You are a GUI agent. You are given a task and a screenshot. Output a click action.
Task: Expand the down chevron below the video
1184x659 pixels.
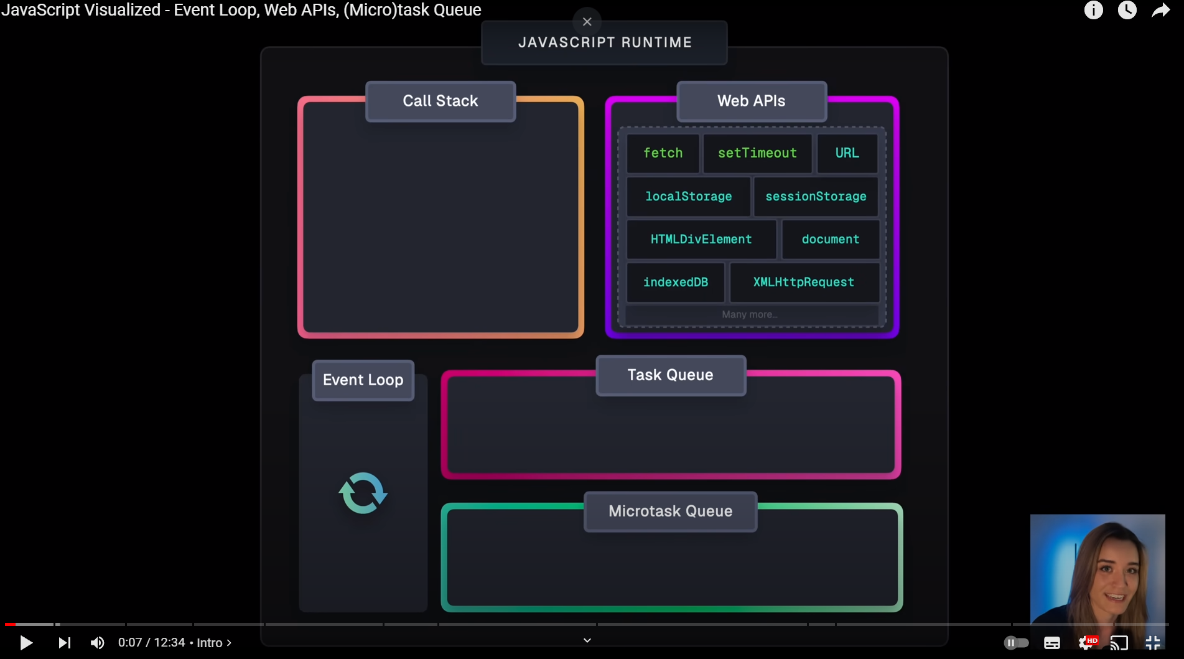587,640
